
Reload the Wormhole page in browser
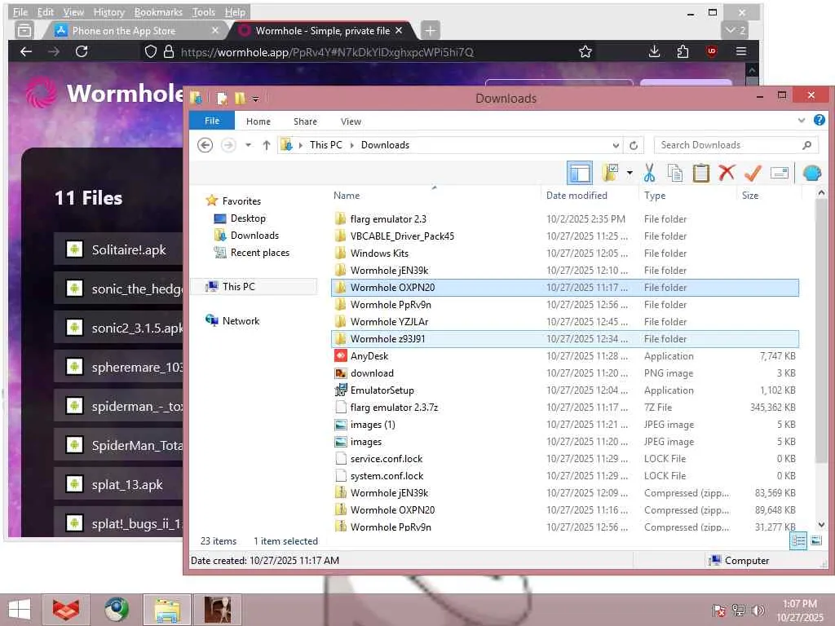(82, 51)
